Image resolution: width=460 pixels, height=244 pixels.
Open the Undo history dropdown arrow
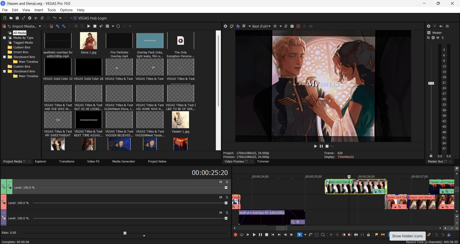click(x=60, y=18)
